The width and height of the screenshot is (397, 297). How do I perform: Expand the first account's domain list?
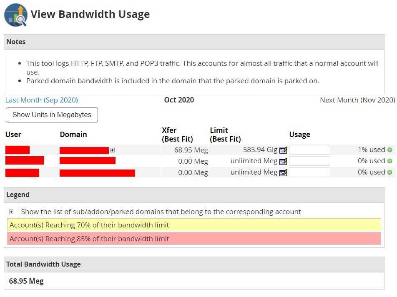point(113,150)
